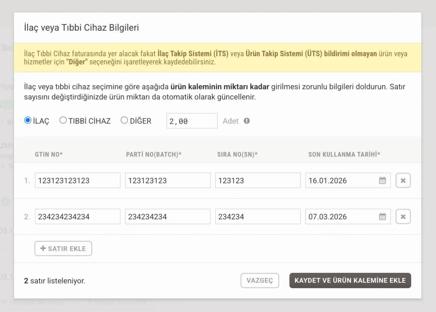Open calendar picker for row 1 expiry date
Viewport: 436px width, 312px height.
click(x=383, y=180)
